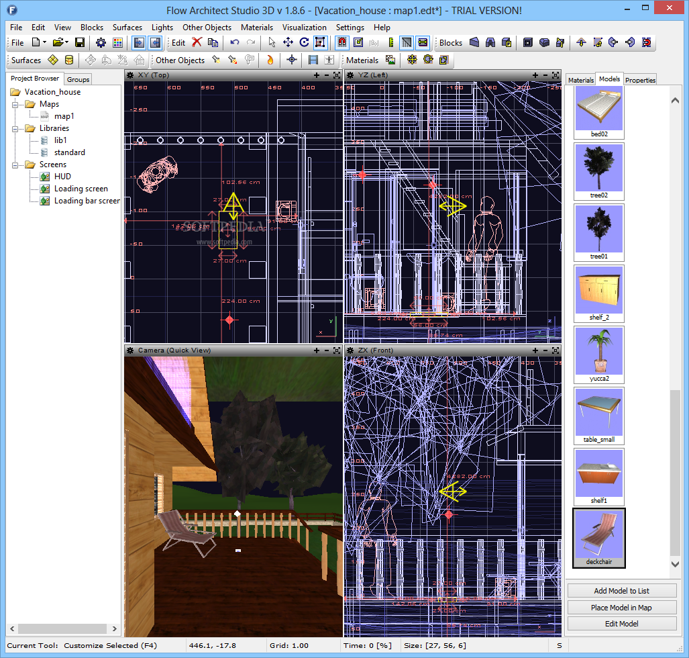
Task: Open the dropdown arrow next to New file
Action: click(44, 43)
